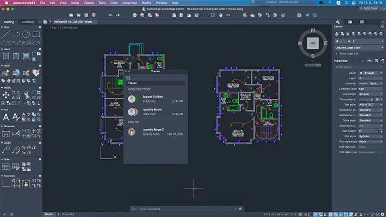Open the ByLayer color swatch dropdown
Screen dimensions: 386x217
371,73
